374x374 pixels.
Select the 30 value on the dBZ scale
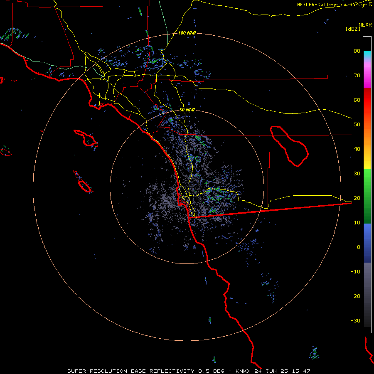click(x=357, y=174)
